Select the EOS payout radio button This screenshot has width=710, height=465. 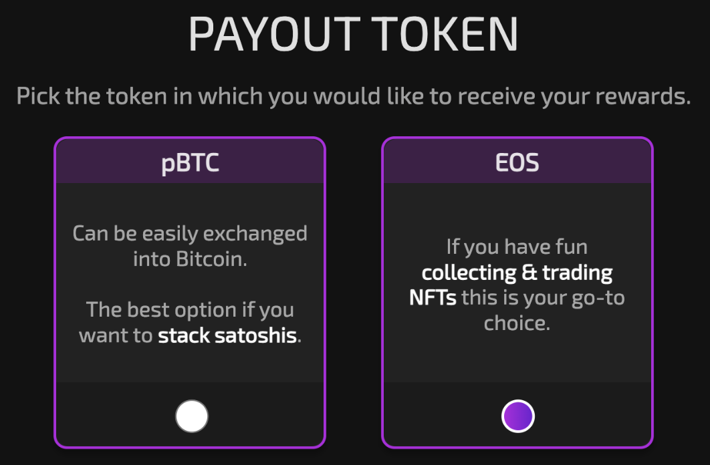coord(518,416)
